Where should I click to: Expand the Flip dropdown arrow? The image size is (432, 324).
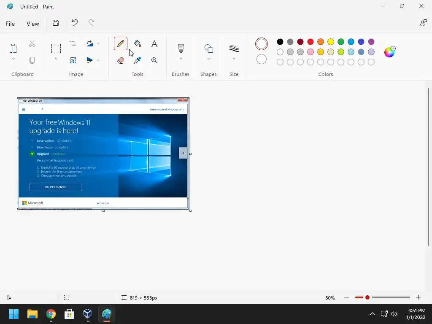(98, 60)
